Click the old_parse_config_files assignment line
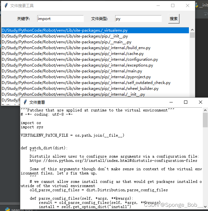 pyautogui.click(x=99, y=190)
